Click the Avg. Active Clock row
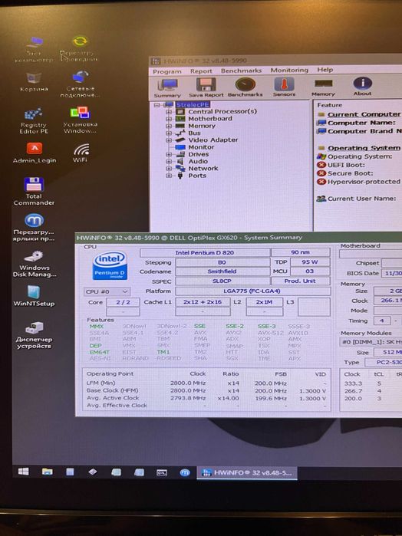 pyautogui.click(x=206, y=398)
